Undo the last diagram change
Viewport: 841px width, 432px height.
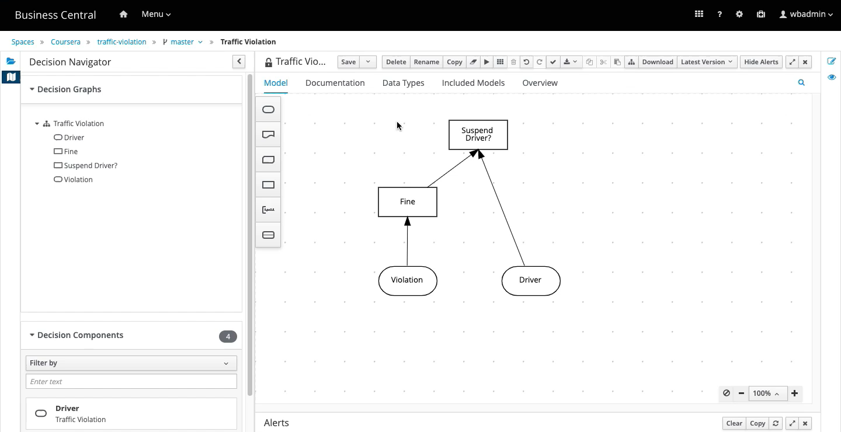tap(526, 62)
